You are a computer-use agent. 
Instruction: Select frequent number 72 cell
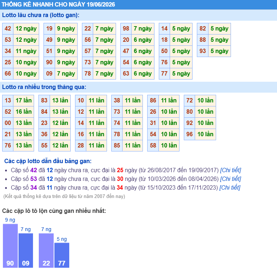[x=190, y=100]
